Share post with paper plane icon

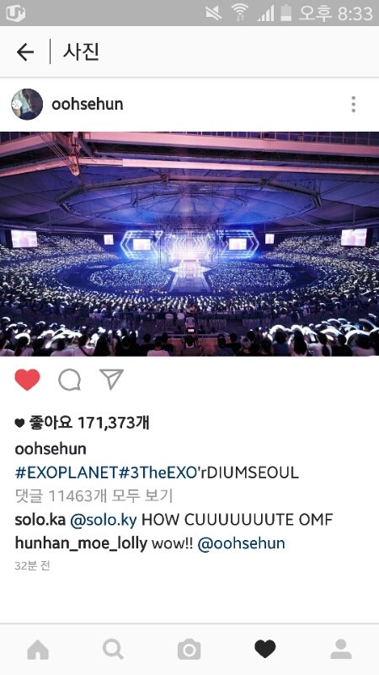pos(112,379)
